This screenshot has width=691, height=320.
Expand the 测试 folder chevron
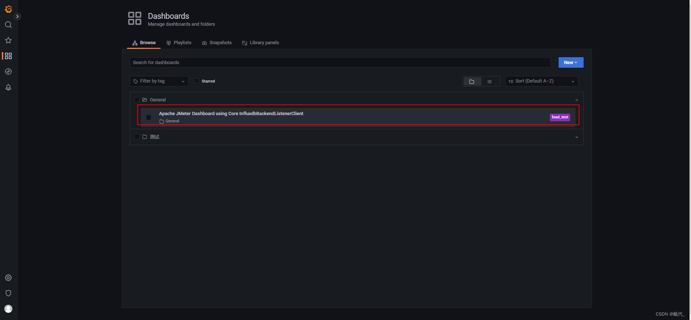point(577,137)
